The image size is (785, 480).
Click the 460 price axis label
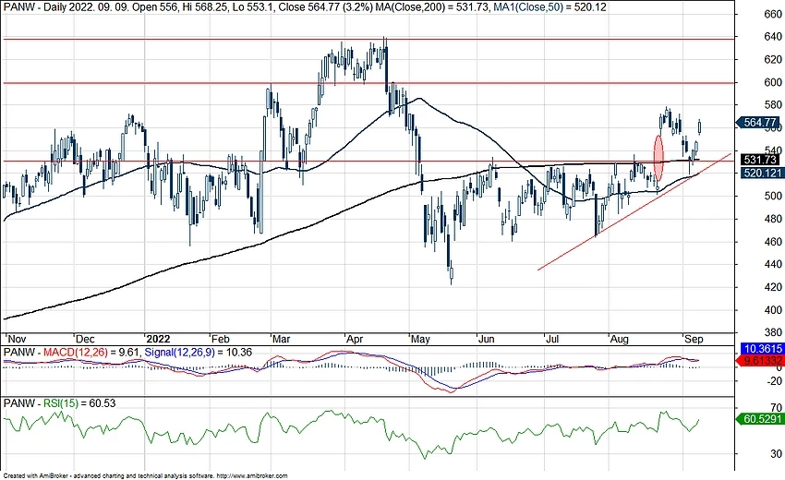(x=773, y=242)
